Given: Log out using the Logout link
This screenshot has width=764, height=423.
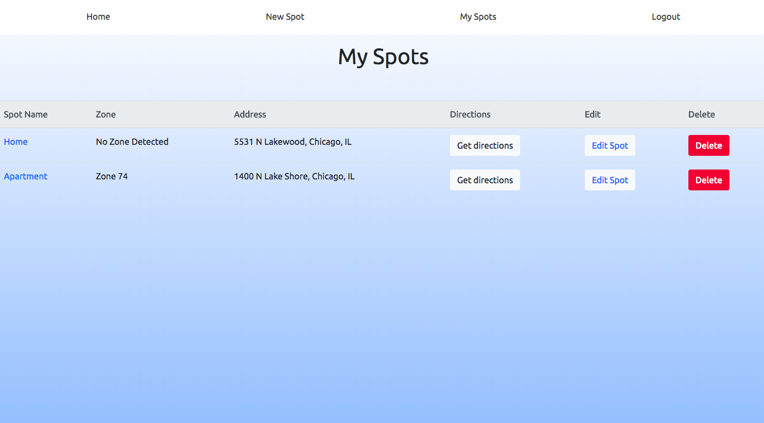Looking at the screenshot, I should pos(666,16).
